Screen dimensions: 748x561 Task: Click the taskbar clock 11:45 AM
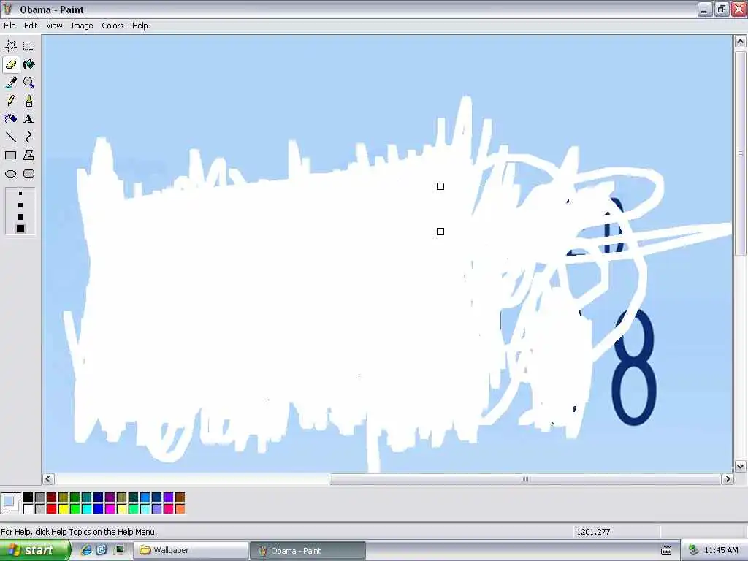coord(721,551)
